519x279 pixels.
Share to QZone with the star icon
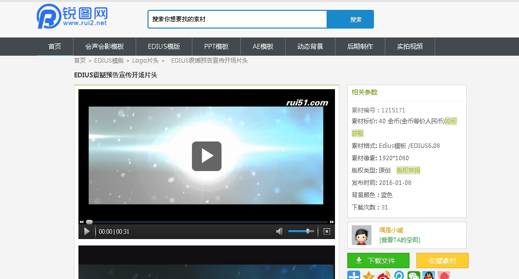point(369,275)
